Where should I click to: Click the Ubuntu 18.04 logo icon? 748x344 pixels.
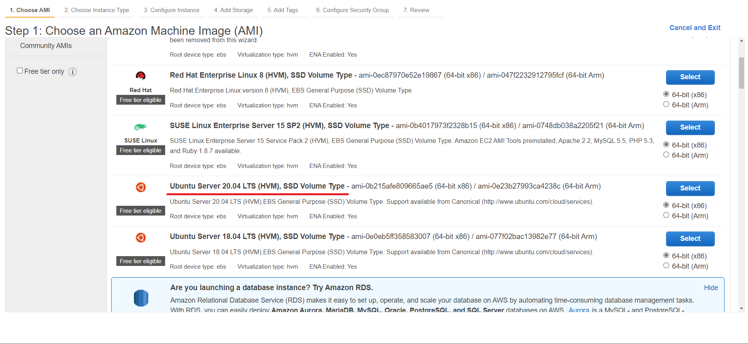[141, 238]
